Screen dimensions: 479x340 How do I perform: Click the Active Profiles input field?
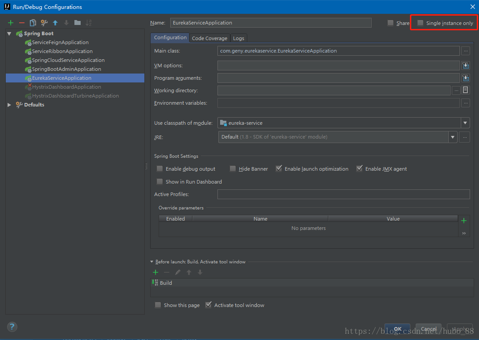pyautogui.click(x=343, y=194)
